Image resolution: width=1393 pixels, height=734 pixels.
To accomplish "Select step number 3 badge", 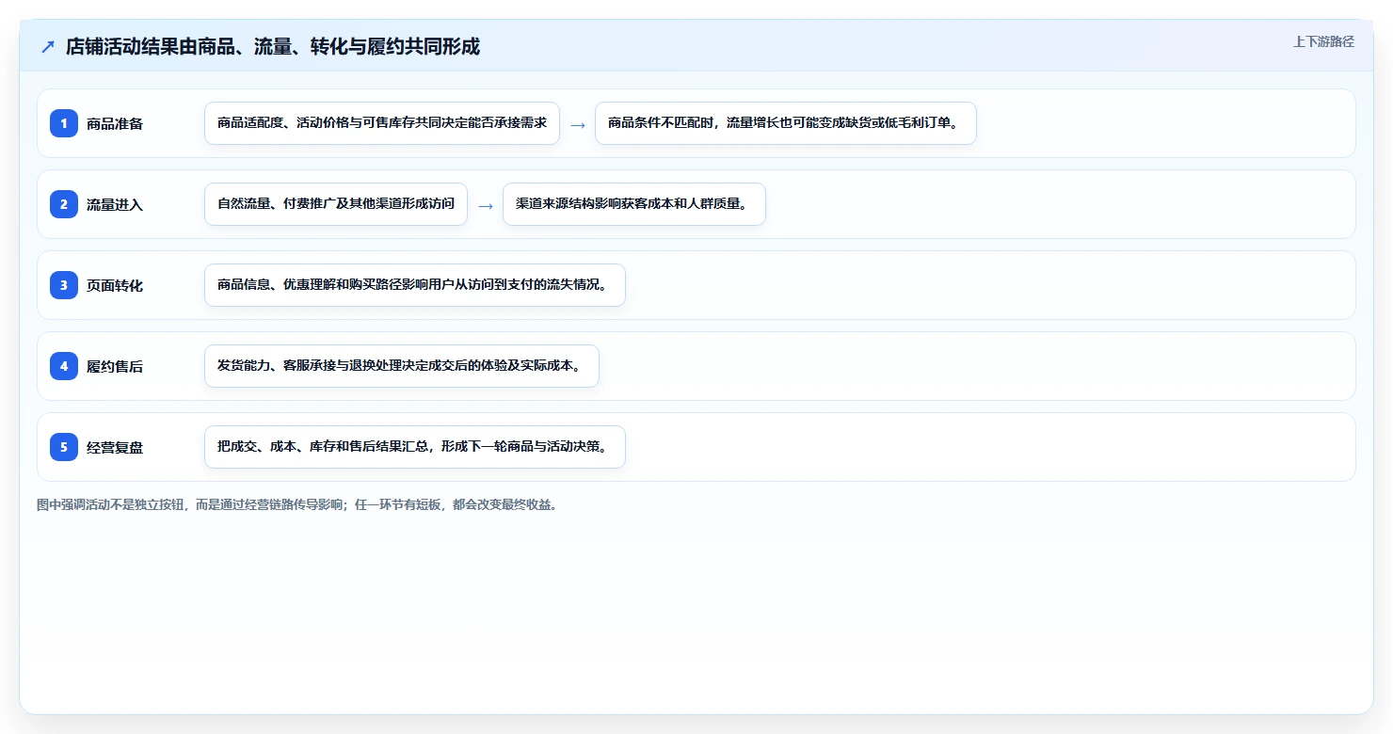I will point(64,285).
